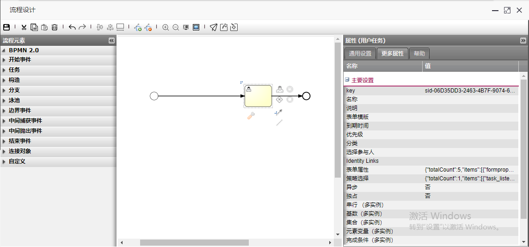
Task: Click the 表单属性 value cell
Action: click(469, 170)
